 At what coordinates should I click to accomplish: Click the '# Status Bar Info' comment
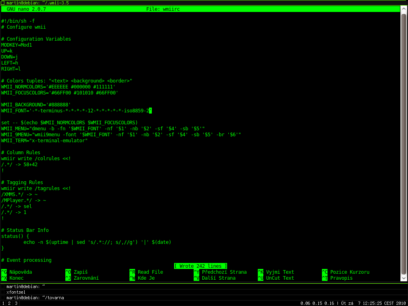pyautogui.click(x=25, y=231)
